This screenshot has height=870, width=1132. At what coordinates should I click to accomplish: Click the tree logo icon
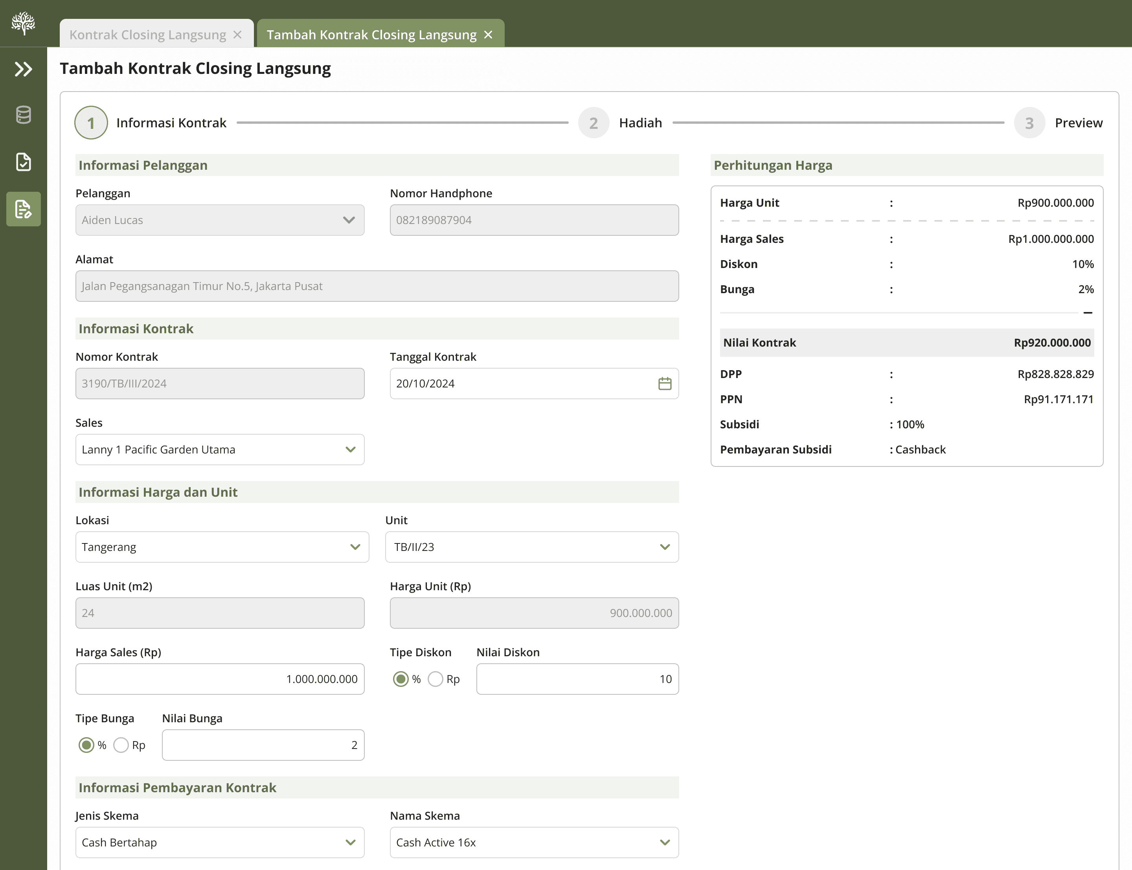(23, 23)
